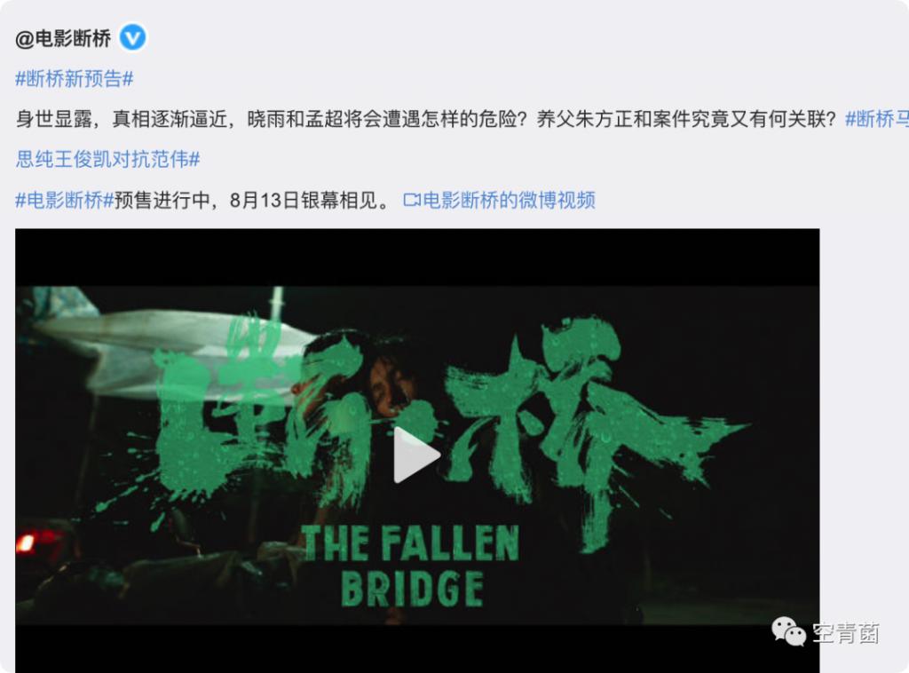Click the small video camera icon
909x673 pixels.
tap(412, 200)
